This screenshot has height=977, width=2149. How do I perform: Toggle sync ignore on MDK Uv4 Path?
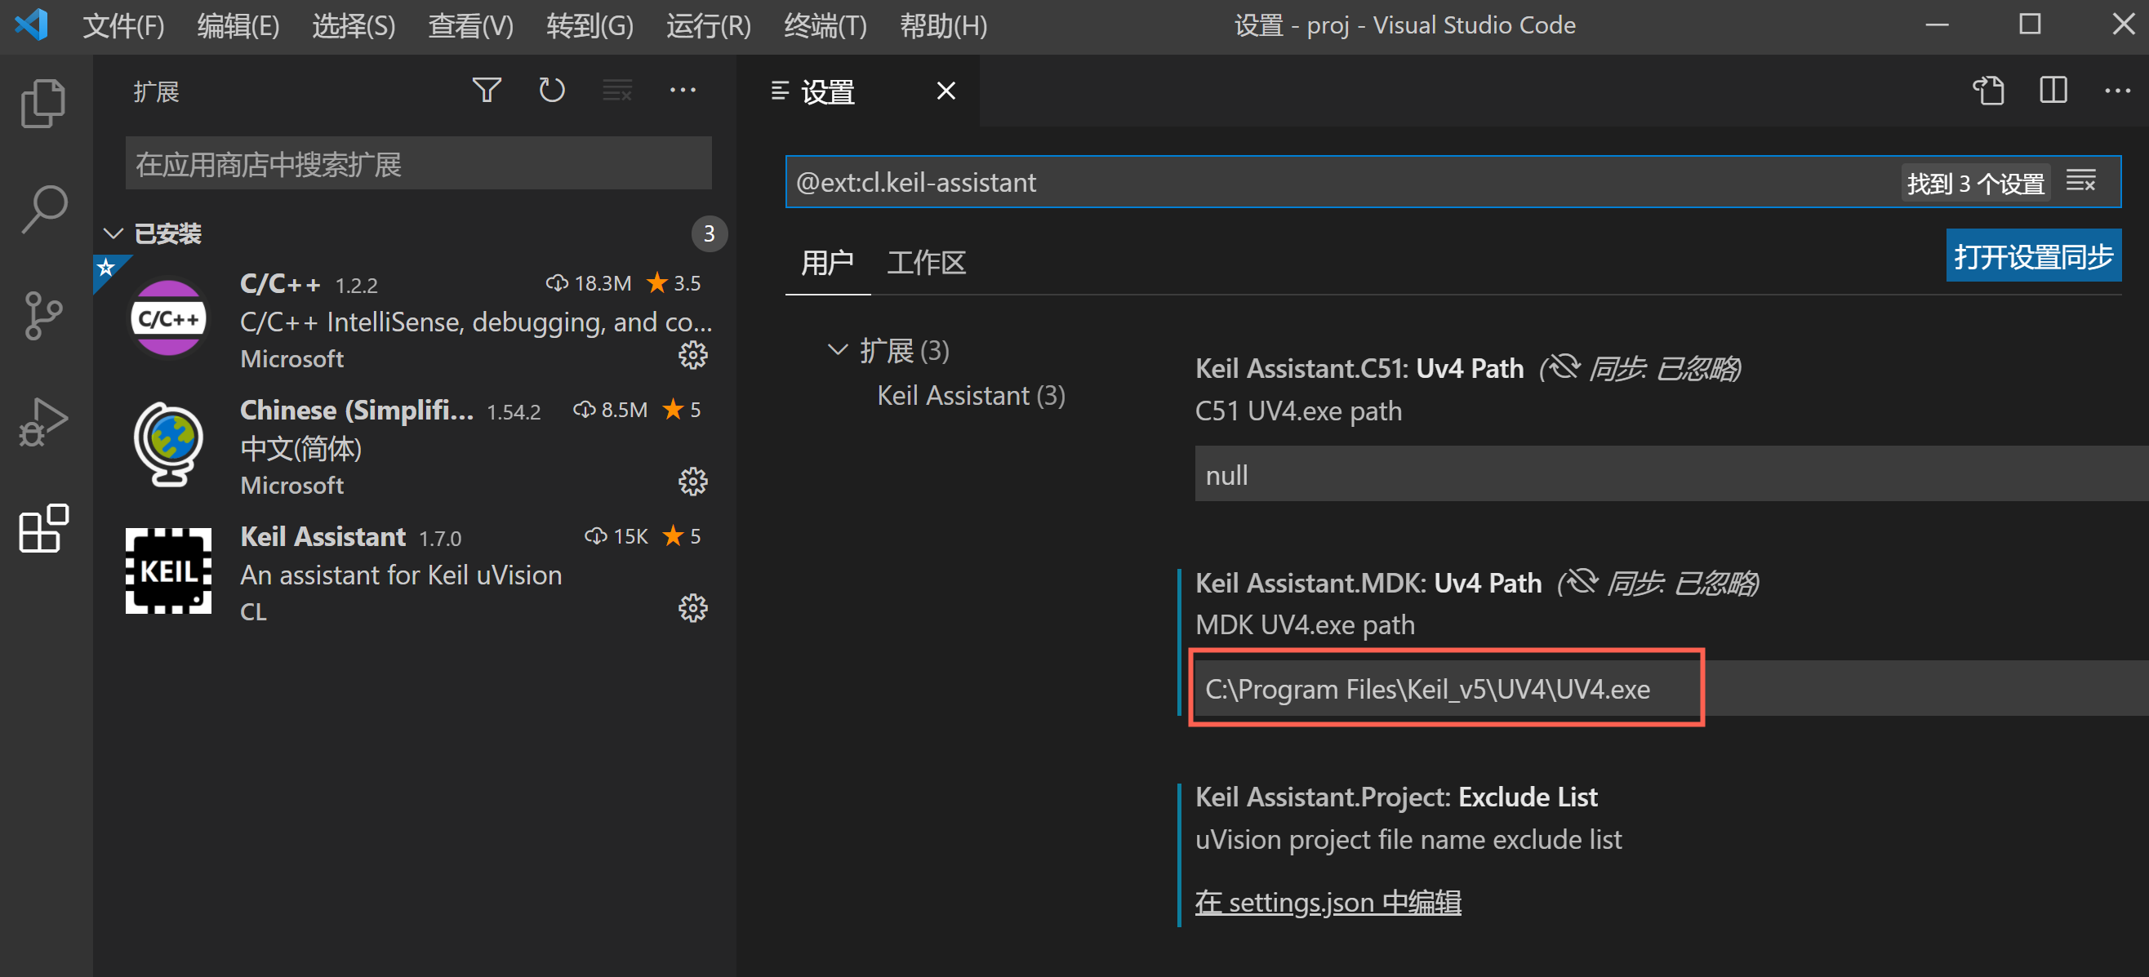coord(1579,582)
